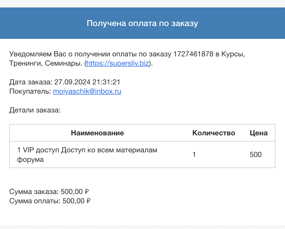This screenshot has width=285, height=229.
Task: Click the word "Уведомляем" starting the message
Action: [30, 54]
